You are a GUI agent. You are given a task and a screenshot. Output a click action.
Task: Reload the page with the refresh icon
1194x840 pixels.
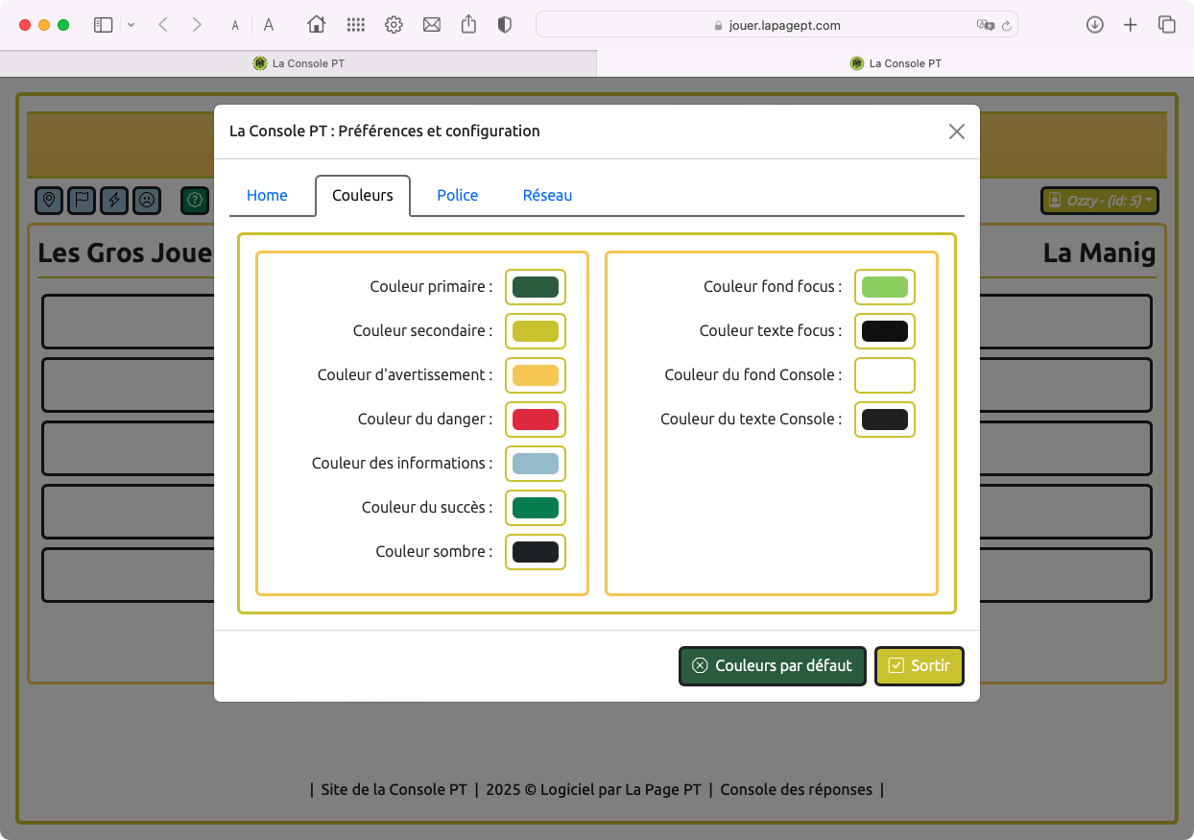[1007, 26]
